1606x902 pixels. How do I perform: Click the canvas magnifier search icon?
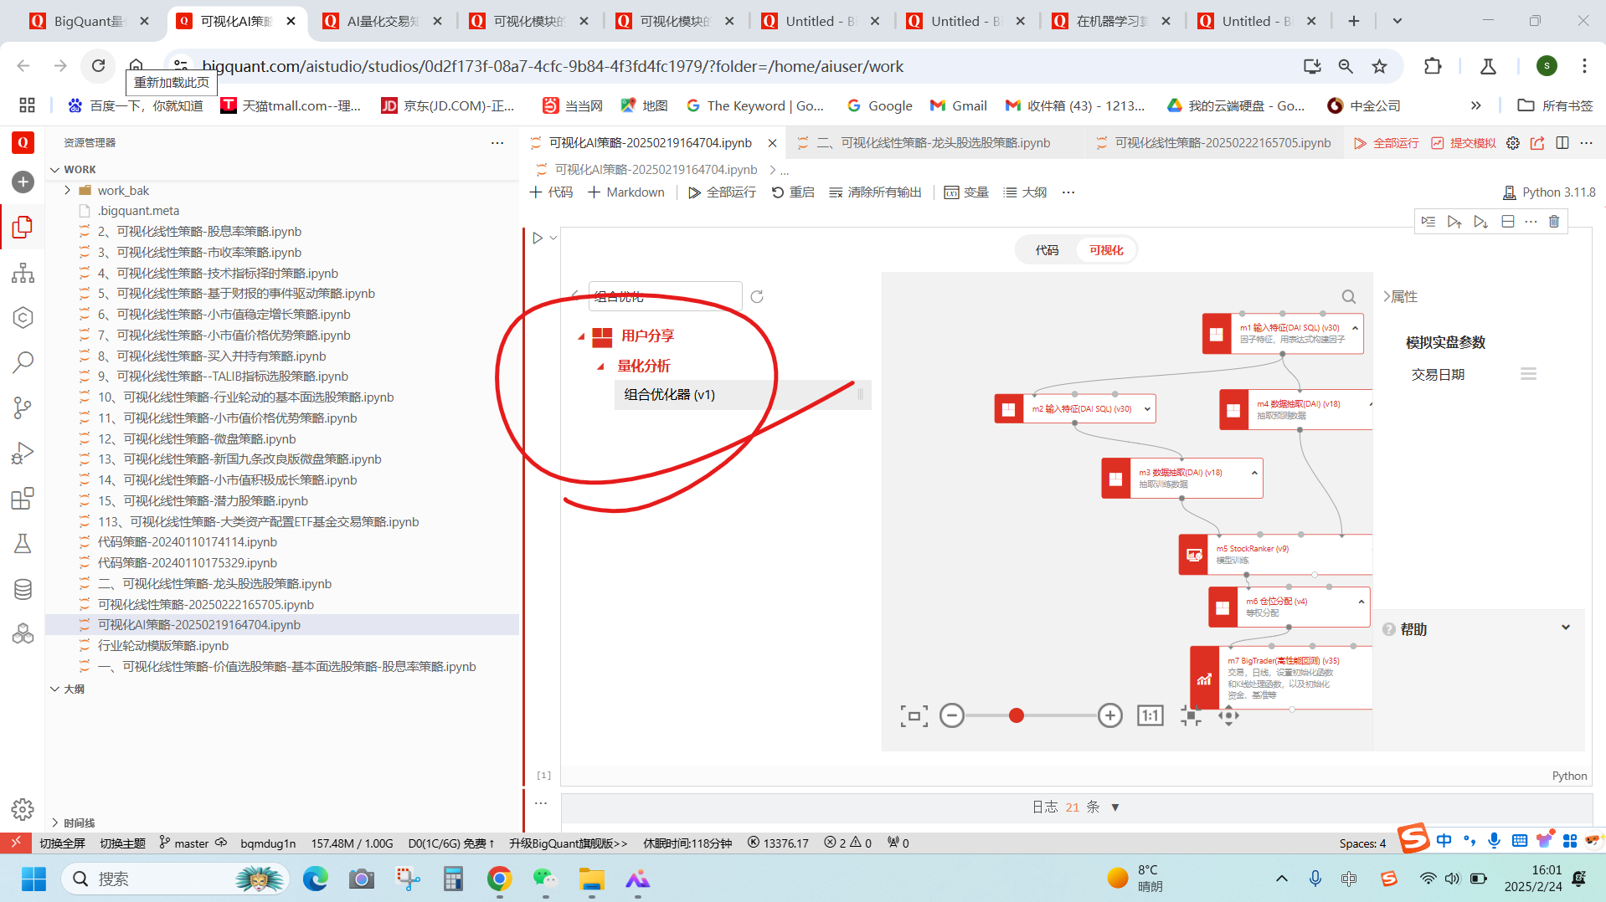[1348, 296]
